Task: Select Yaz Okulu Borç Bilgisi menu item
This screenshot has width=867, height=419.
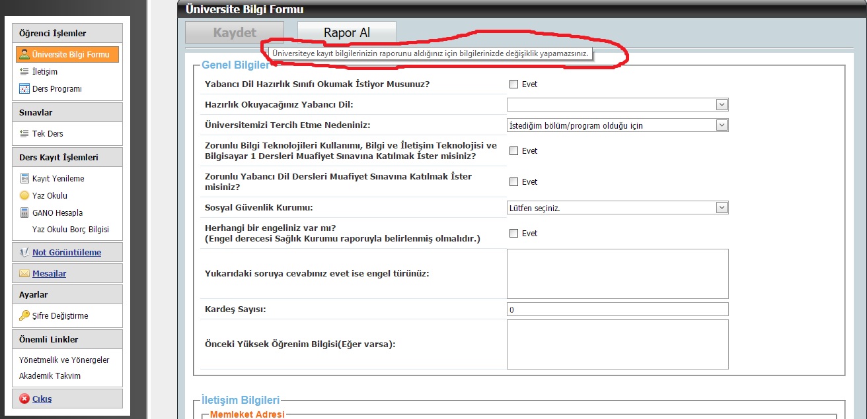Action: [70, 230]
